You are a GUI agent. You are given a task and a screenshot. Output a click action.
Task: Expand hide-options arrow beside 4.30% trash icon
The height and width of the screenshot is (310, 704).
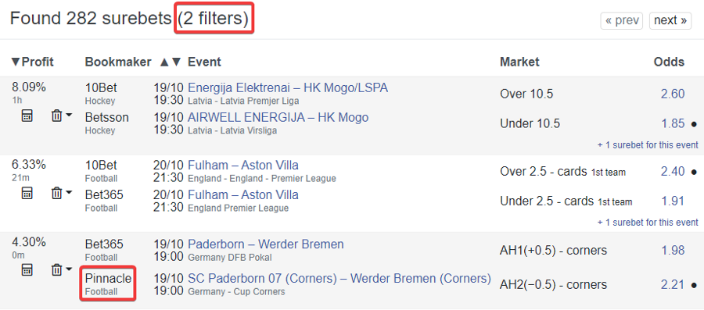tap(69, 269)
